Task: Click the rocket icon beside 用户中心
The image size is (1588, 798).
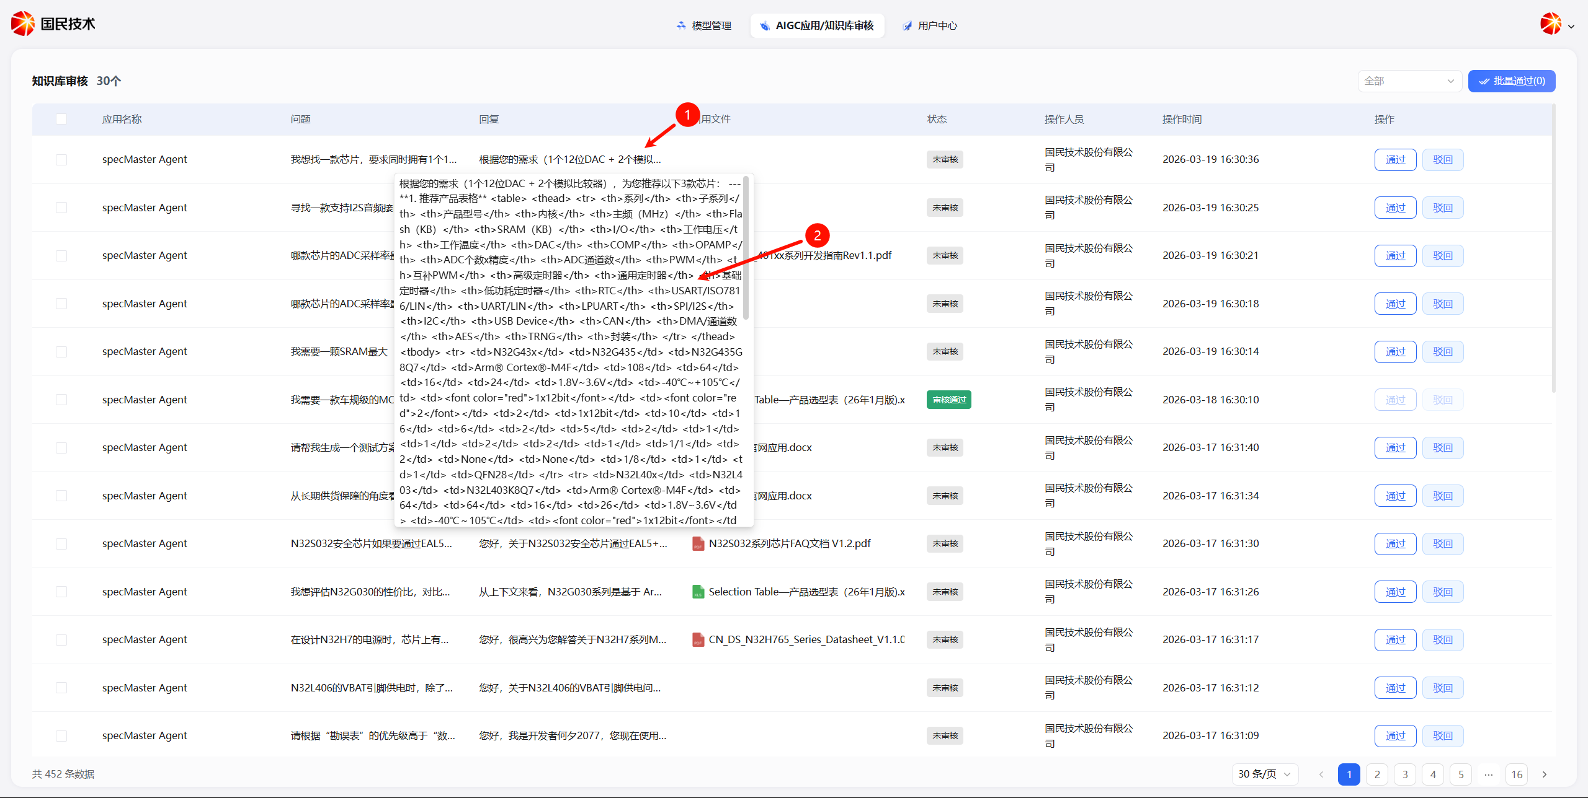Action: [908, 25]
